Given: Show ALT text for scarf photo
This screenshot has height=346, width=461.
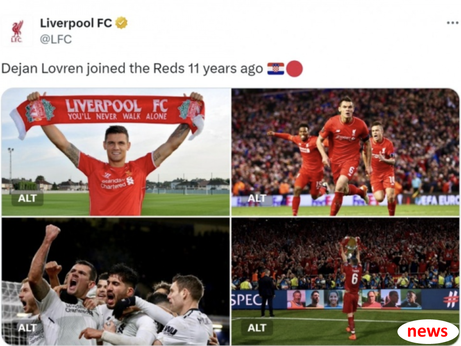Looking at the screenshot, I should (27, 198).
